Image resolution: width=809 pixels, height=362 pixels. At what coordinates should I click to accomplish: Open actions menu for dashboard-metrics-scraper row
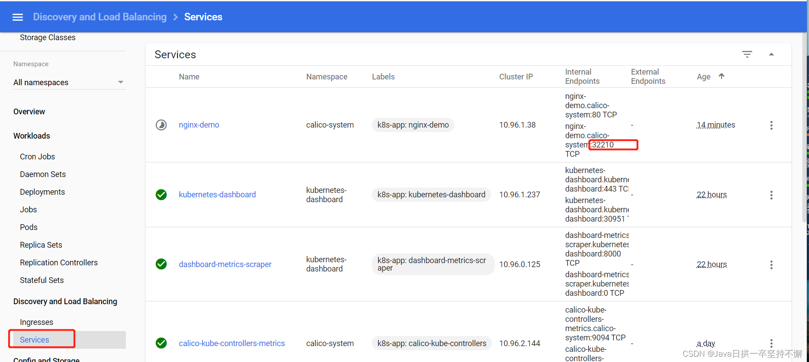point(771,265)
